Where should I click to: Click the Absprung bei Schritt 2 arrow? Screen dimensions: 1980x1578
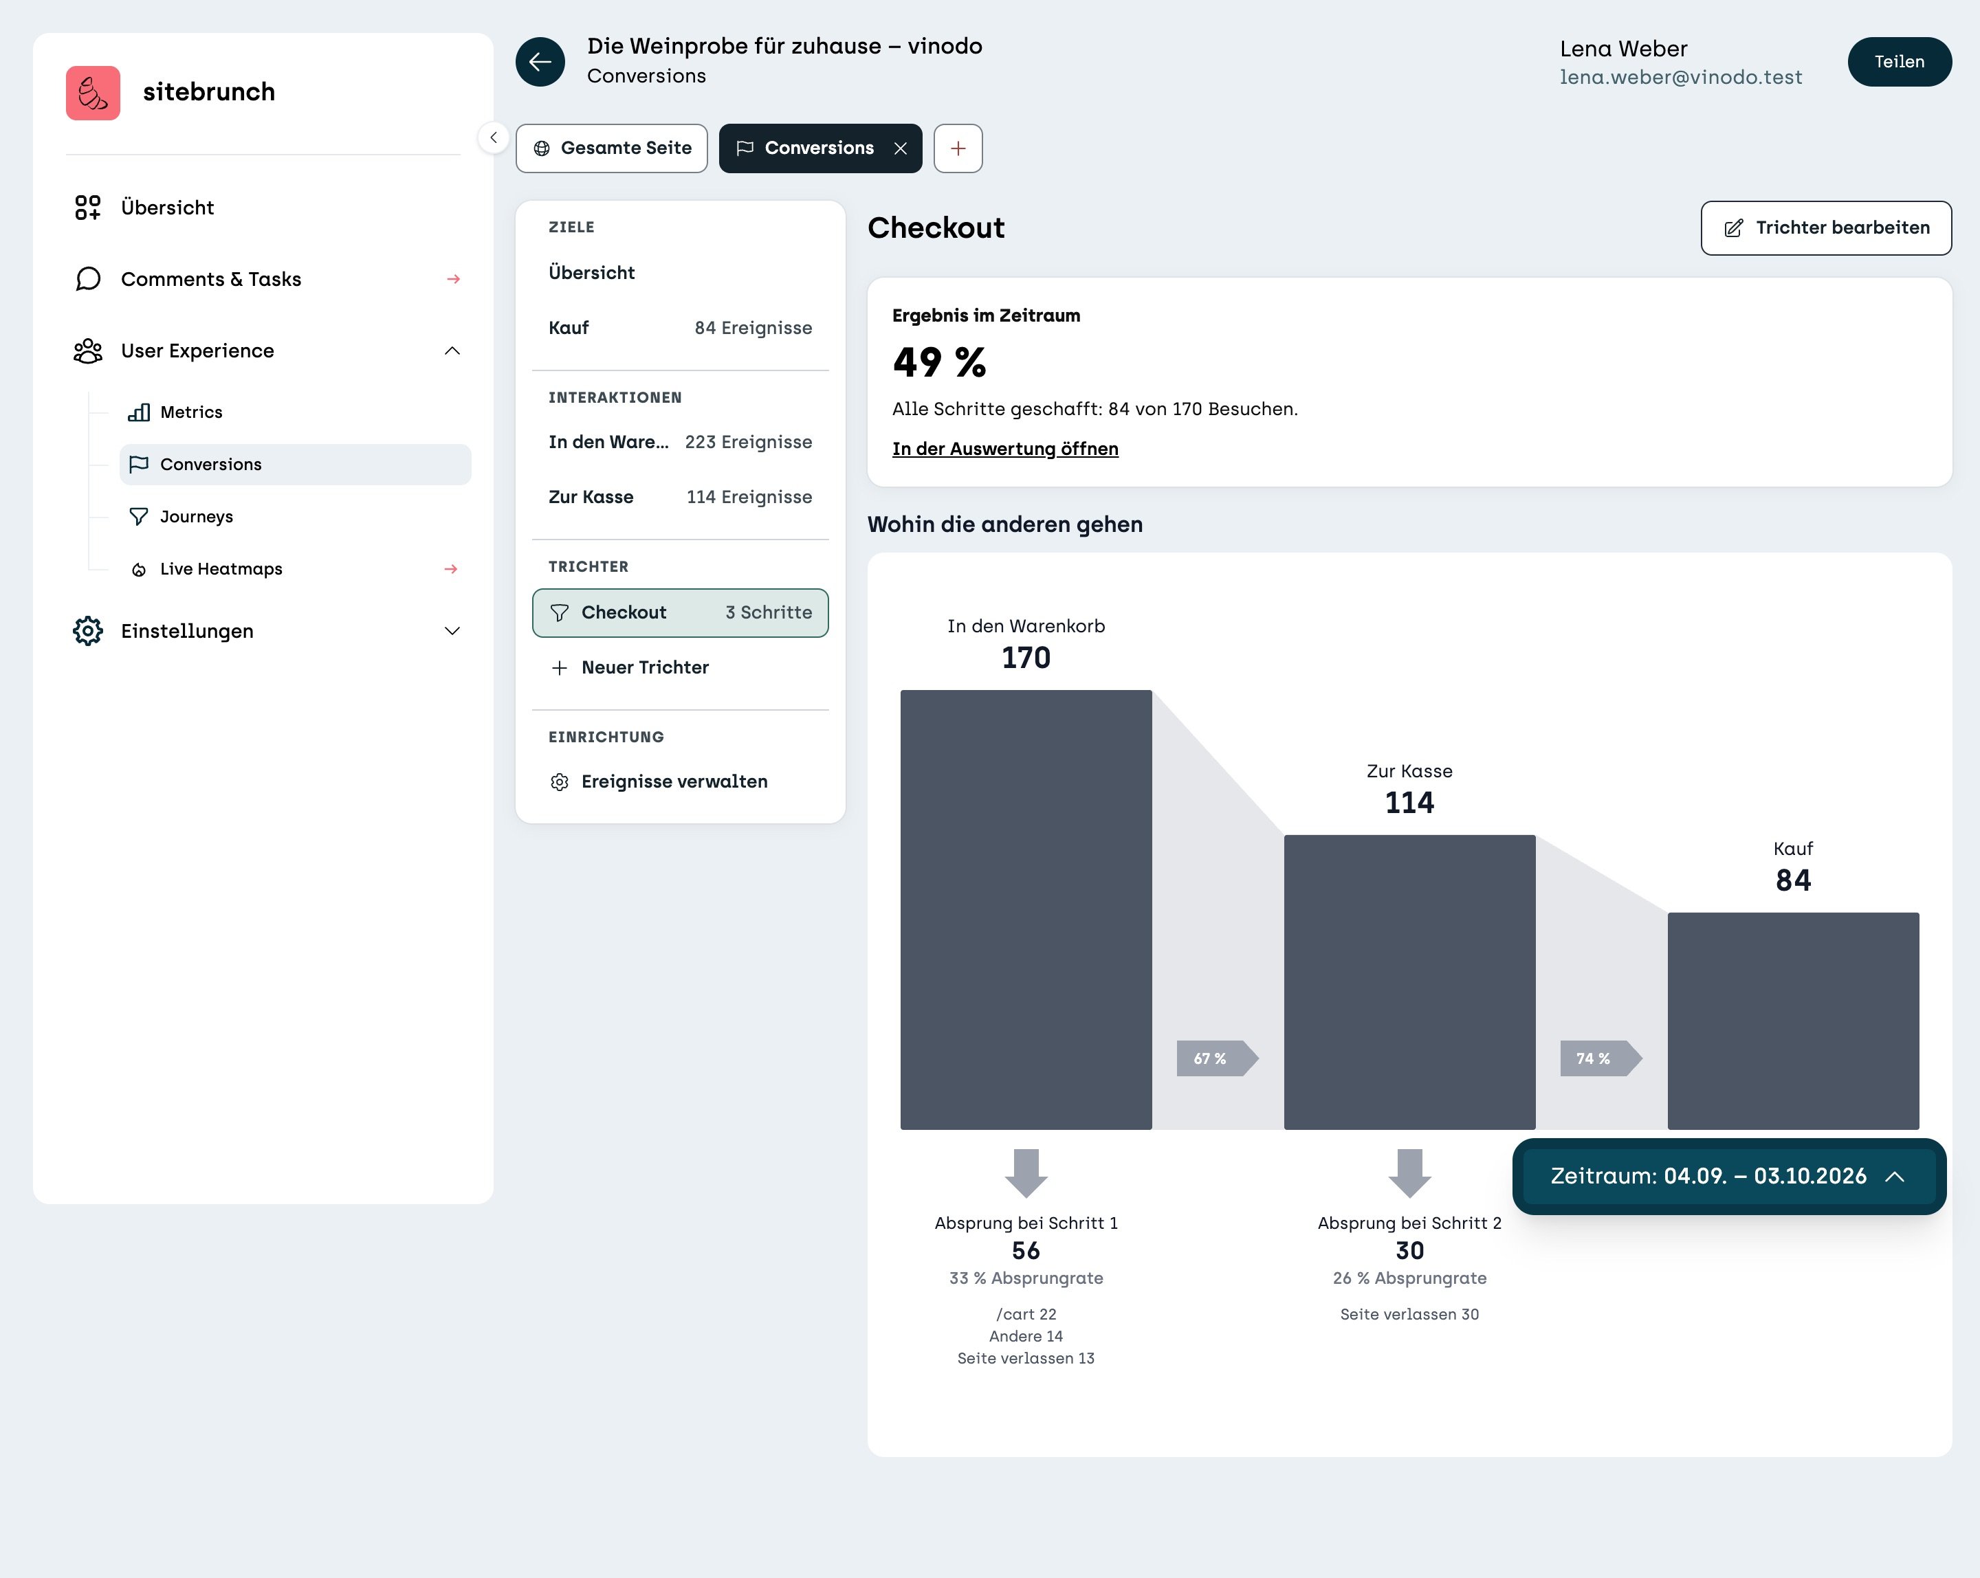(x=1409, y=1173)
